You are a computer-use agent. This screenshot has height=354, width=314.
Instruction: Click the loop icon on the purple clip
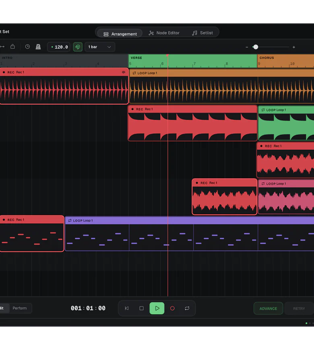pos(70,220)
